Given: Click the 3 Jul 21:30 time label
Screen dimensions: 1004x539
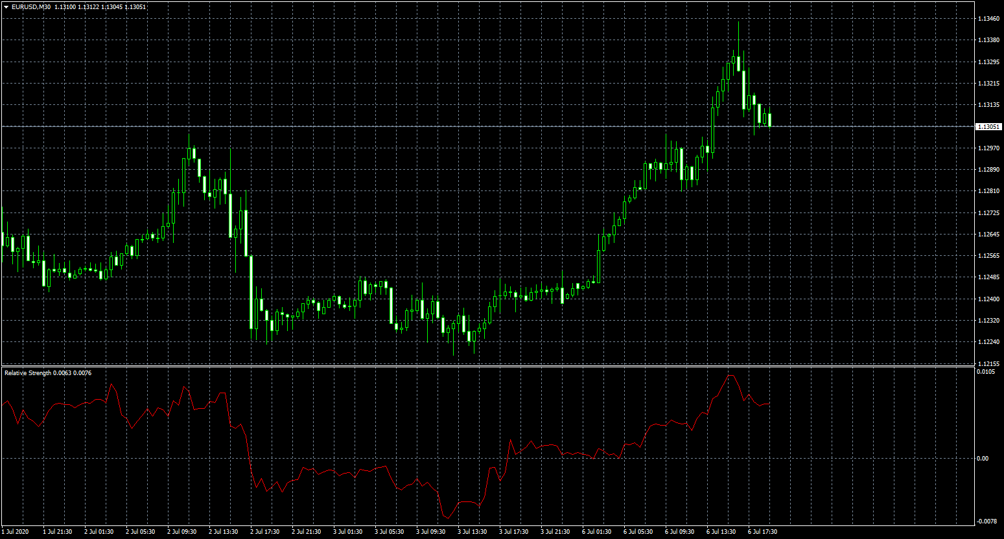Looking at the screenshot, I should pyautogui.click(x=555, y=532).
